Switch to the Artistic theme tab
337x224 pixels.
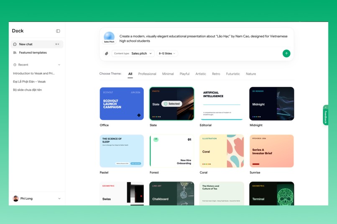201,74
